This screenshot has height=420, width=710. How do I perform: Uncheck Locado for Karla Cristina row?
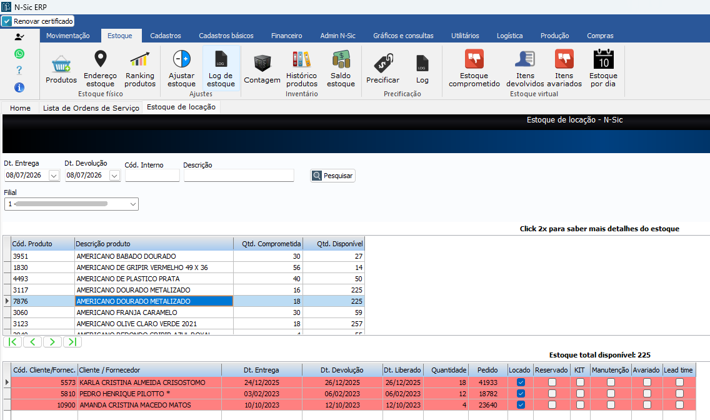521,382
